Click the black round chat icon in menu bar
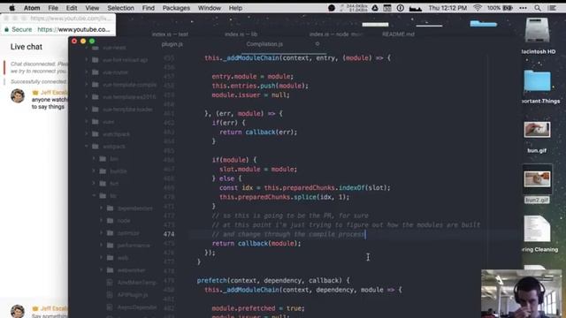The height and width of the screenshot is (318, 566). click(x=332, y=8)
